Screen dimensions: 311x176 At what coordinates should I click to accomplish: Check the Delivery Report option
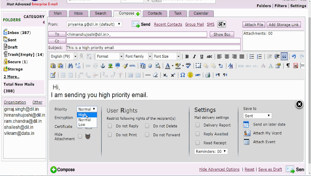(x=198, y=125)
